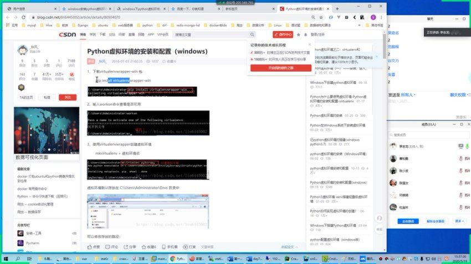471x264 pixels.
Task: Open mobile view (手机看) option
Action: (170, 247)
